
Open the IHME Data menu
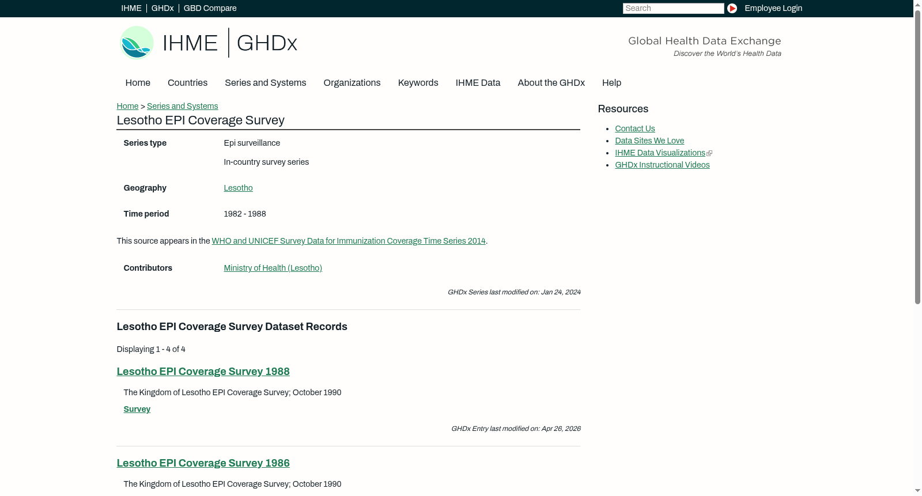click(478, 83)
